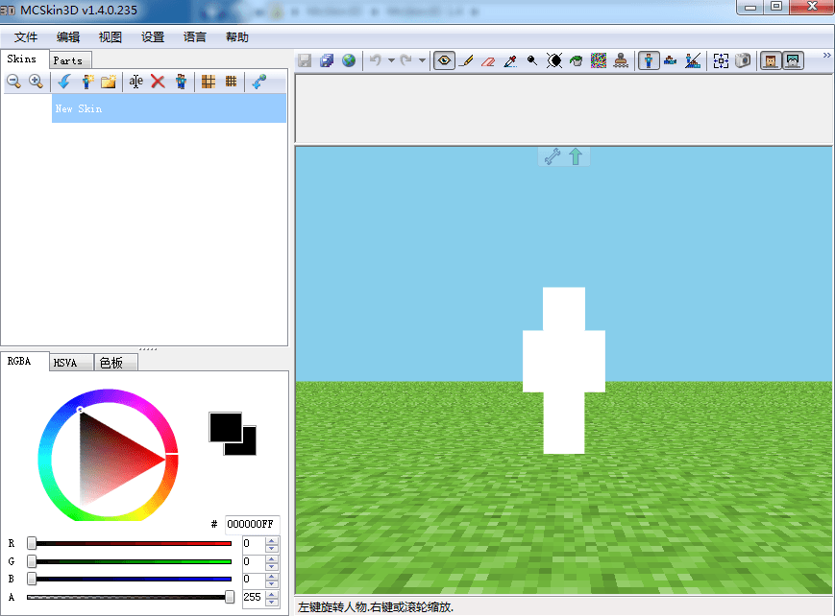The width and height of the screenshot is (835, 616).
Task: Create a new skin with the character icon
Action: (x=86, y=82)
